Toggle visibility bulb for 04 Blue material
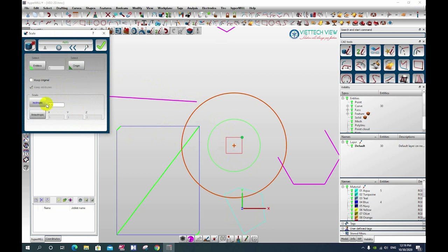The image size is (448, 252). tap(352, 202)
